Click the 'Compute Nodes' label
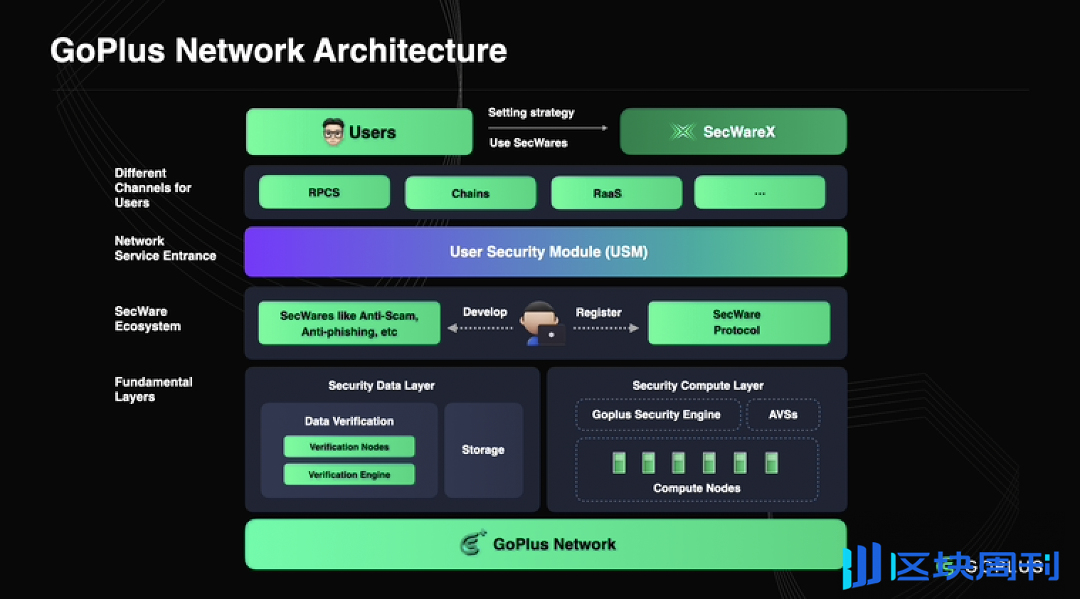Screen dimensions: 1080x599 (x=697, y=488)
